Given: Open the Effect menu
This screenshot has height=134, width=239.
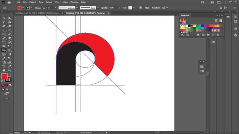Looking at the screenshot, I should point(58,2).
